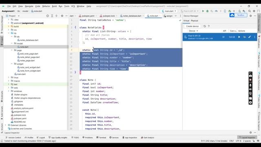
Task: Open the Refactor menu
Action: [46, 6]
